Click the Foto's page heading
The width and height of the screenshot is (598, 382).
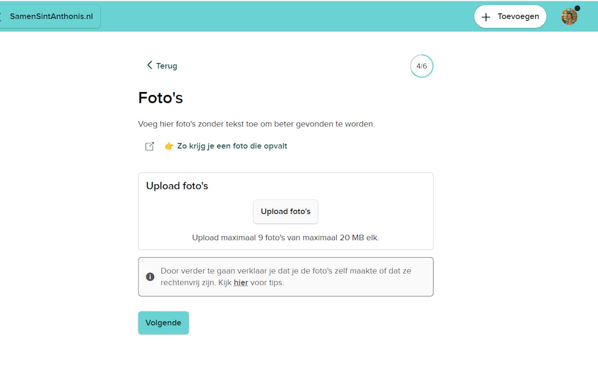pos(160,98)
